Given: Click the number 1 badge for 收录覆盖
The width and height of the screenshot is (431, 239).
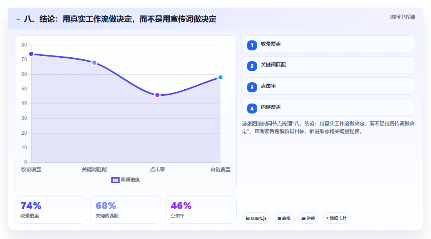Looking at the screenshot, I should point(252,45).
